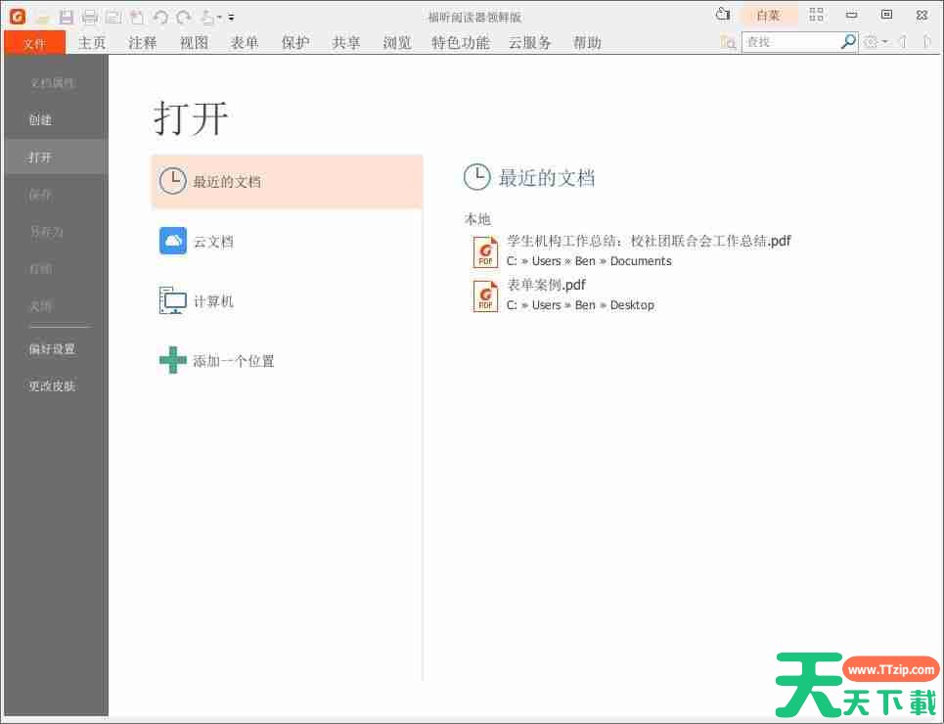Switch to the 特色功能 ribbon tab
Image resolution: width=944 pixels, height=724 pixels.
click(460, 43)
